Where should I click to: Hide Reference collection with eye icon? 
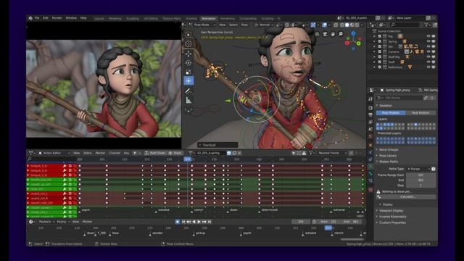428,67
